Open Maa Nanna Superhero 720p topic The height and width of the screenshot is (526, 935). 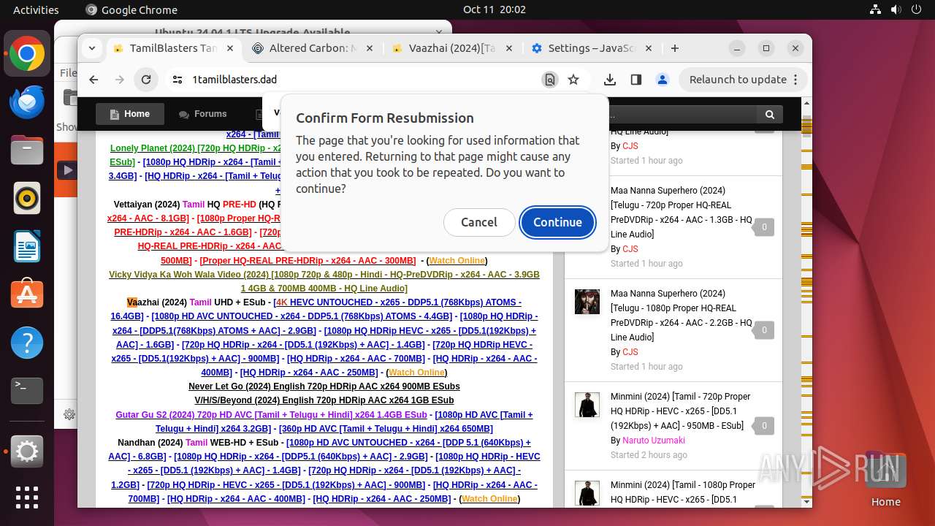pos(681,212)
